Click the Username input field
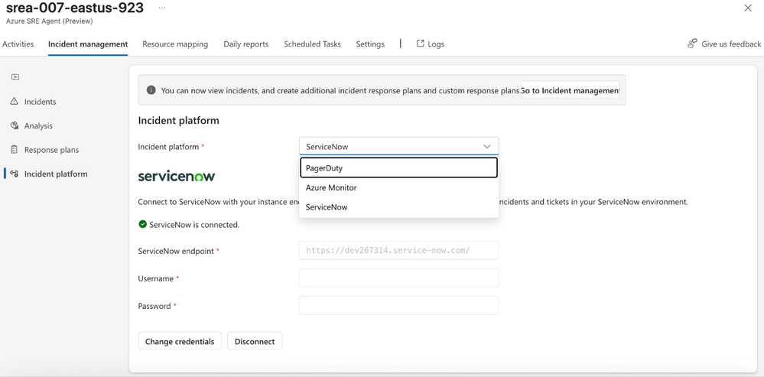This screenshot has height=377, width=764. [398, 278]
